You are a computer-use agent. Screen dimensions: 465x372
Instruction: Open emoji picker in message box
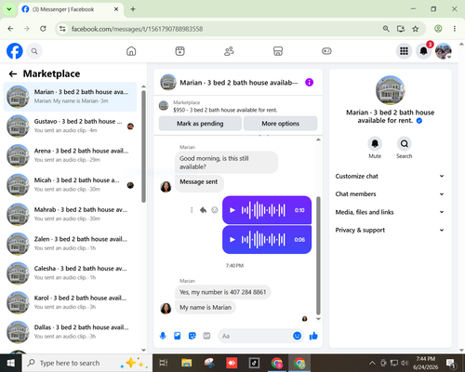pos(297,336)
